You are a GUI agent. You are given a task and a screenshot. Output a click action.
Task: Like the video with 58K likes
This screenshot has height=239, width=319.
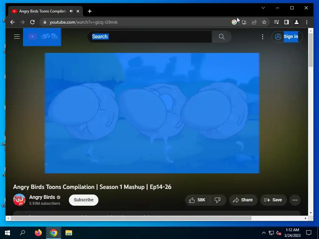[197, 200]
